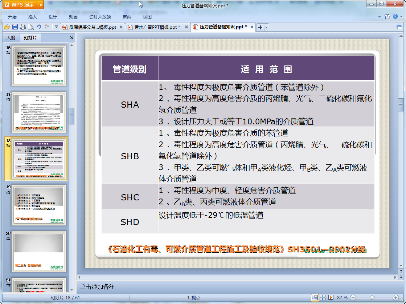Click the next slide double-arrow button
406x304 pixels.
click(401, 276)
